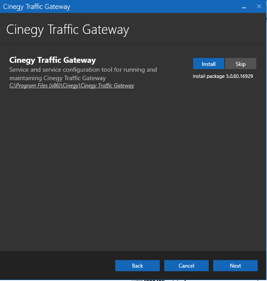The height and width of the screenshot is (281, 267).
Task: Select the 'Install package 5.0.80.16929' version text
Action: point(223,76)
